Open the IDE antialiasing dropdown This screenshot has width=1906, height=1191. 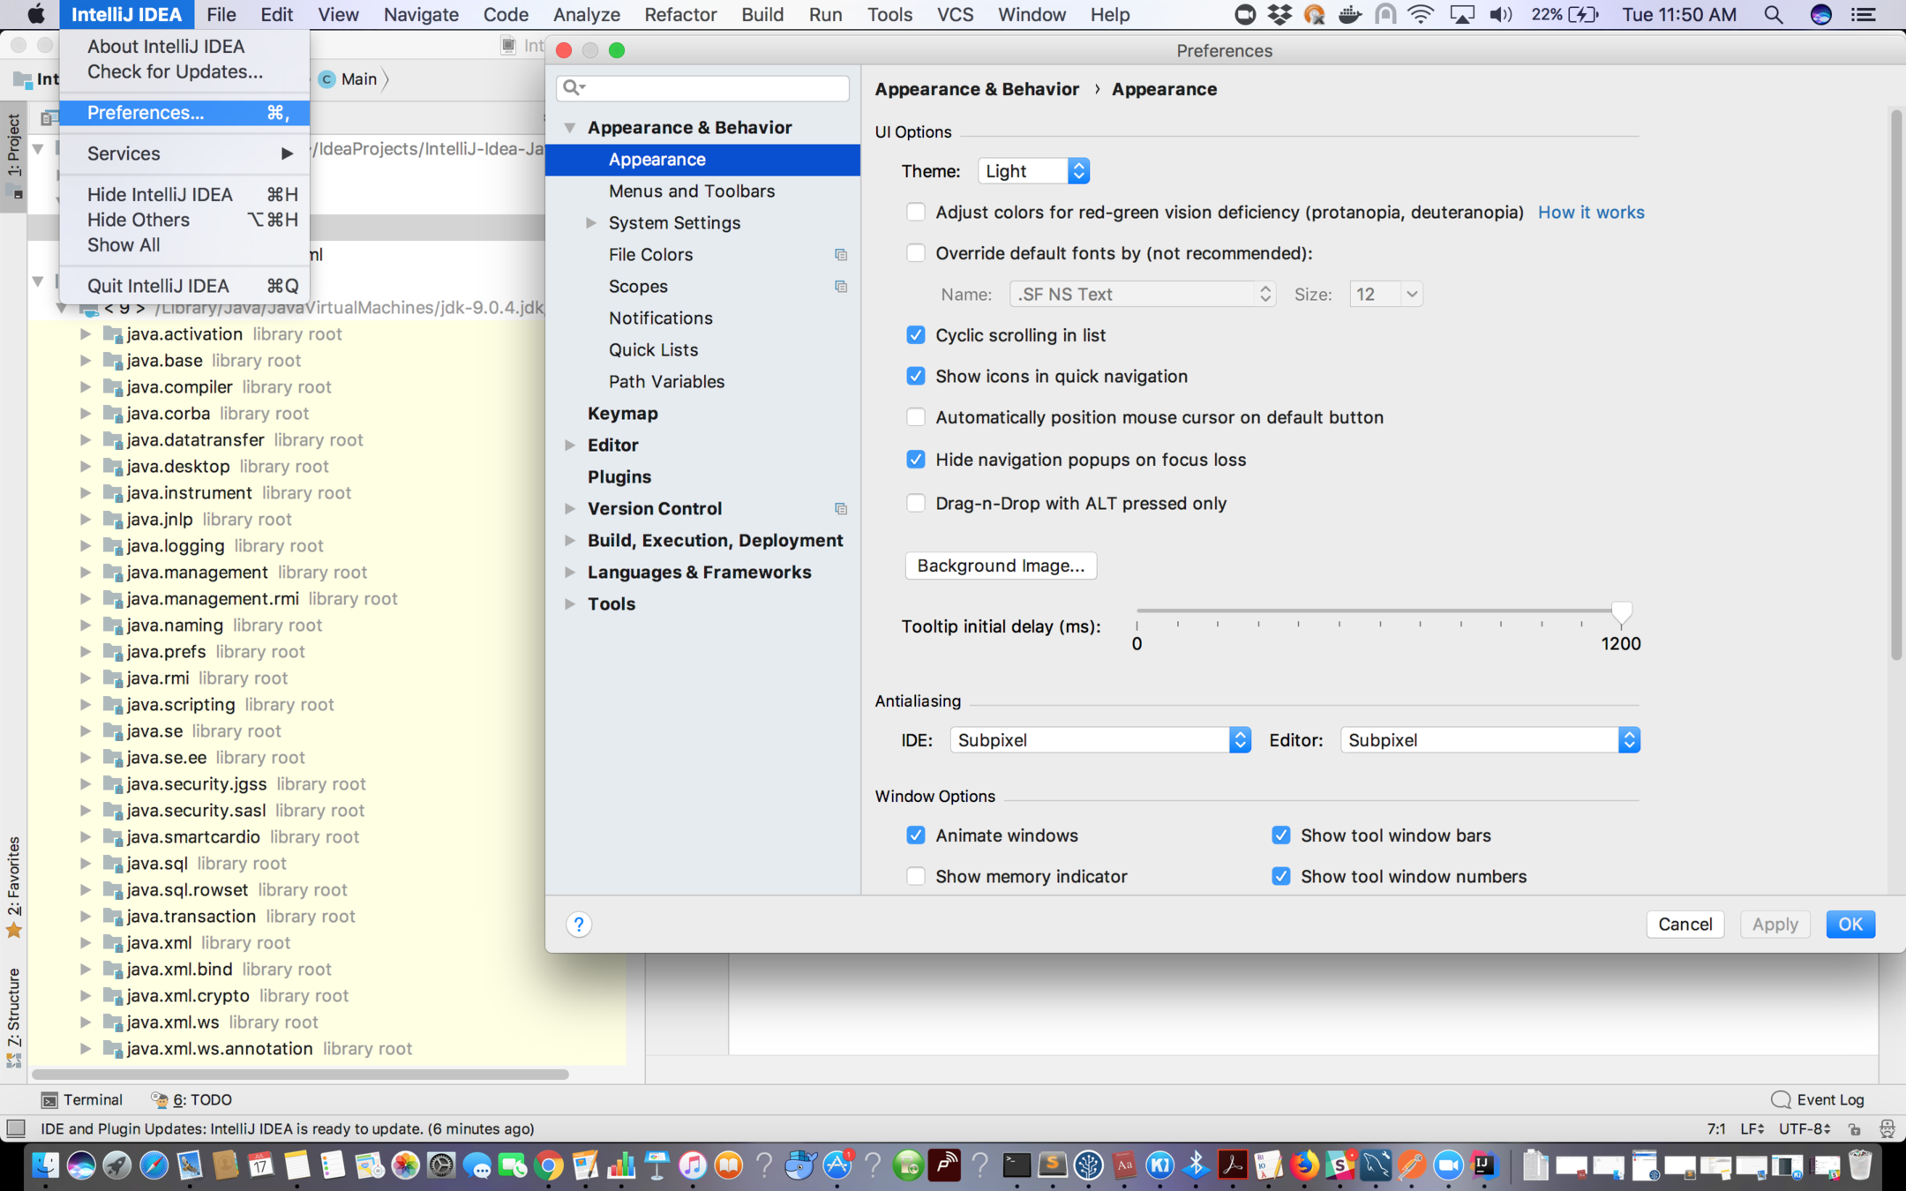tap(1099, 740)
